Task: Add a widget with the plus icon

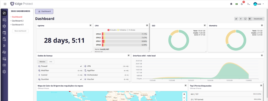Action: 241,19
